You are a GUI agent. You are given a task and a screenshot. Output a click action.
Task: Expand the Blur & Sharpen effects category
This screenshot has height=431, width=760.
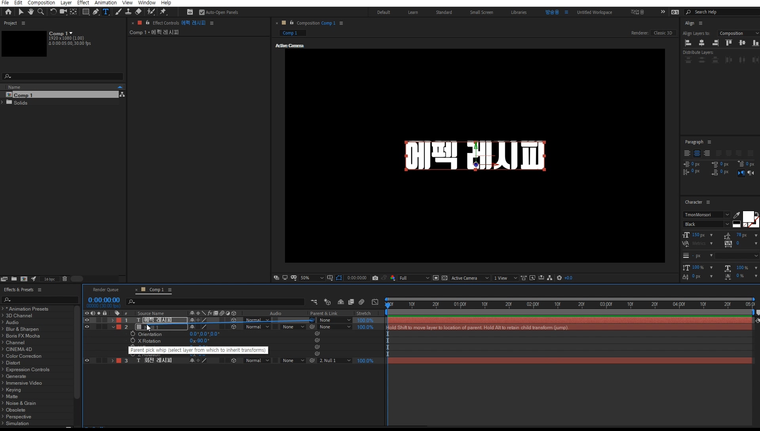(x=3, y=329)
